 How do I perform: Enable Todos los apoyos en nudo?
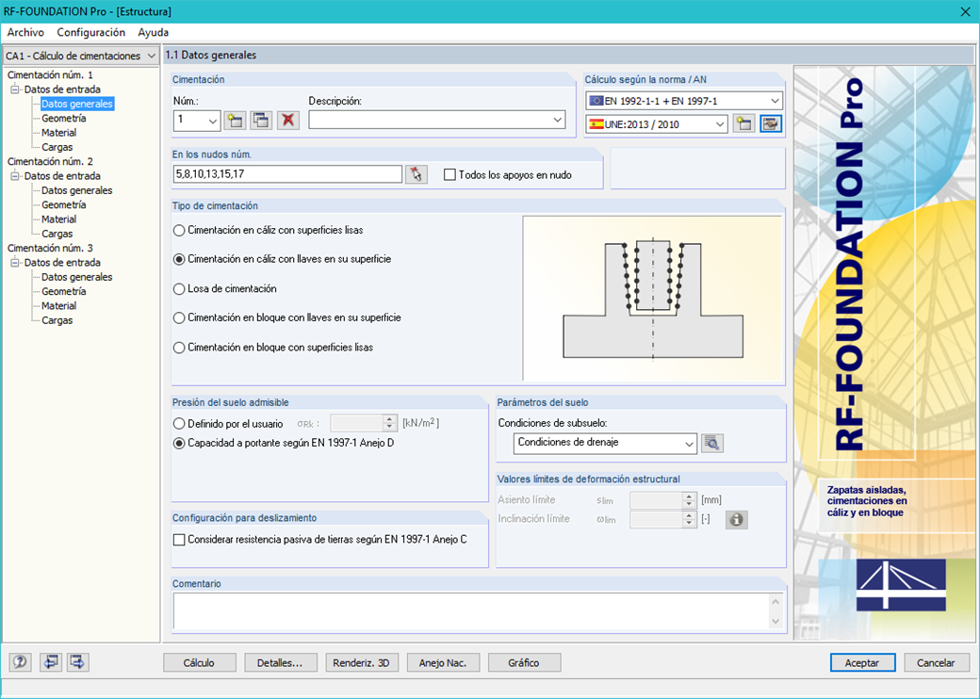(x=449, y=173)
